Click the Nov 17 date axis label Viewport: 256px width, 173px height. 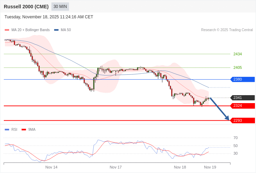[116, 167]
